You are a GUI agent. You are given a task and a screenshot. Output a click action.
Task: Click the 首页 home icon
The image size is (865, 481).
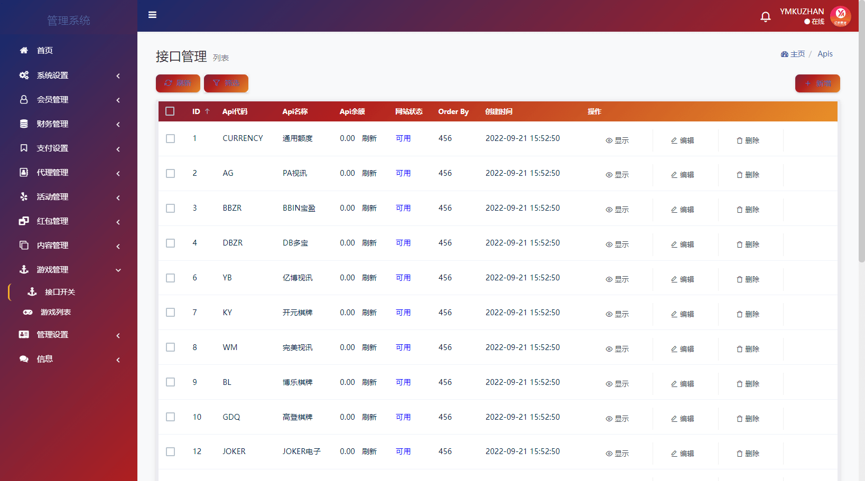(x=24, y=50)
